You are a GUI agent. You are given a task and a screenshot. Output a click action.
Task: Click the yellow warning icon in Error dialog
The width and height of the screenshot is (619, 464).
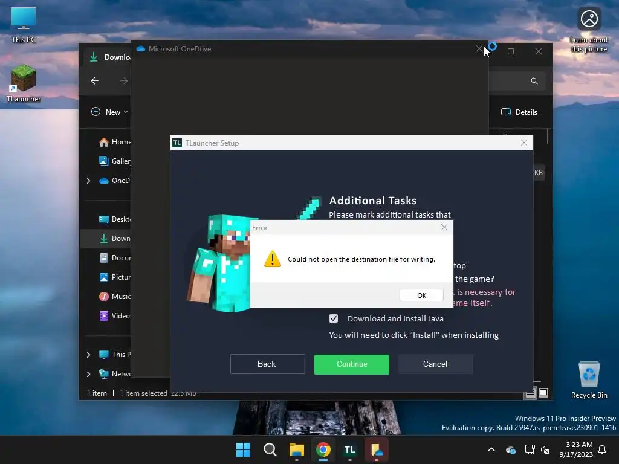point(273,259)
